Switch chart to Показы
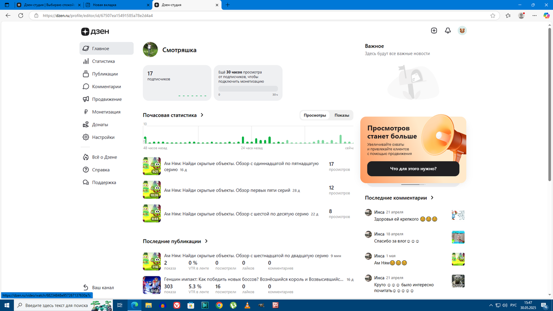 click(x=342, y=115)
